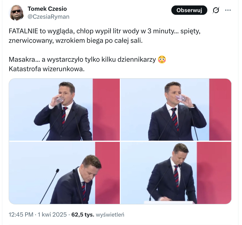This screenshot has height=225, width=242.
Task: Click Tomek Czesio's profile avatar
Action: pyautogui.click(x=17, y=12)
